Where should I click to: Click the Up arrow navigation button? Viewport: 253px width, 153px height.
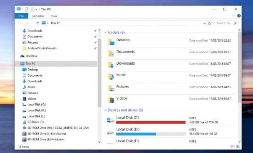(38, 23)
